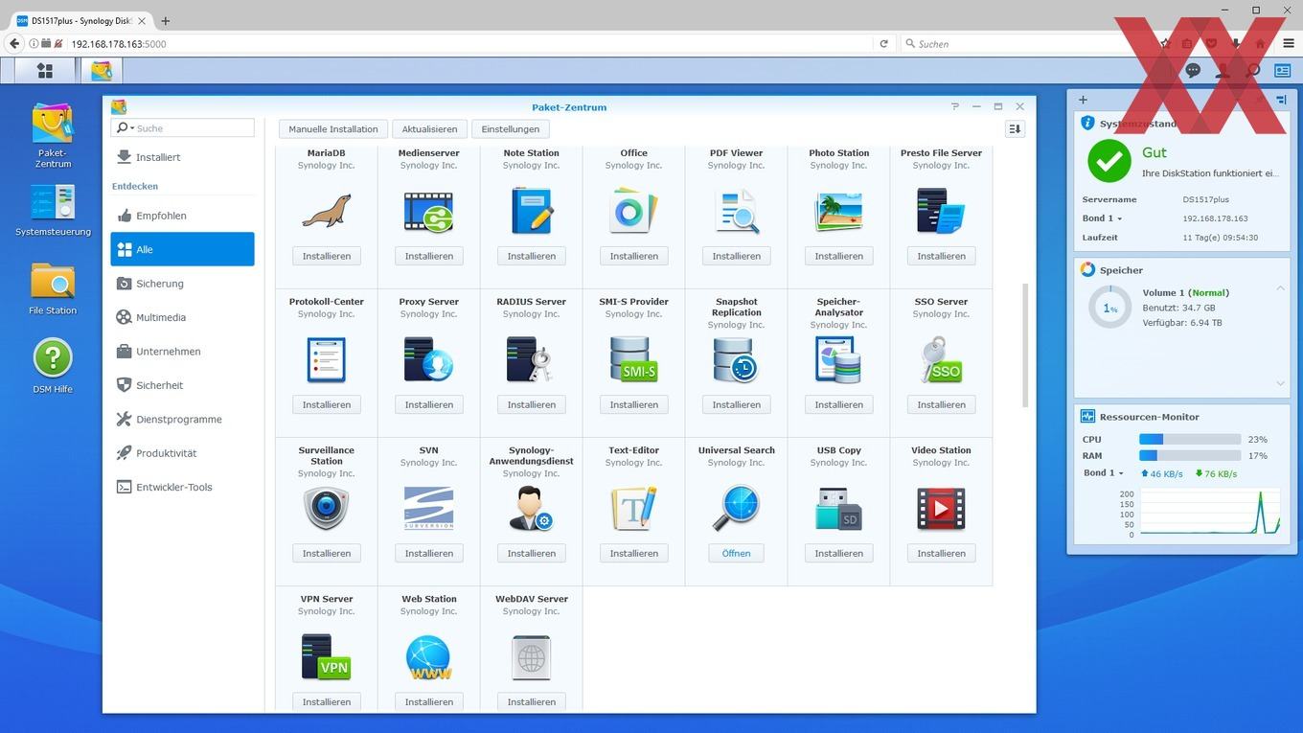Select the Surveillance Station package icon

[327, 508]
